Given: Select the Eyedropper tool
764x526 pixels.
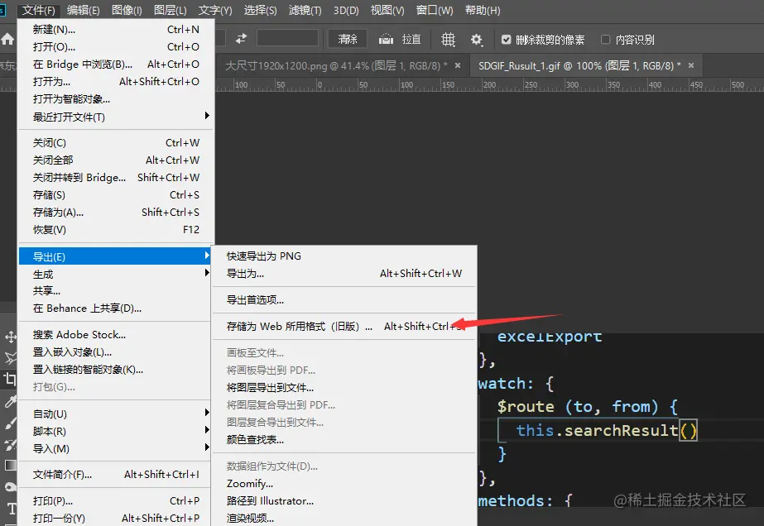Looking at the screenshot, I should (10, 401).
